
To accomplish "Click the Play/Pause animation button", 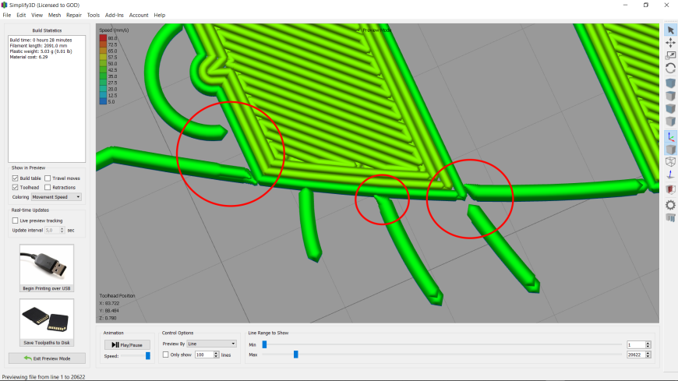I will pos(127,344).
